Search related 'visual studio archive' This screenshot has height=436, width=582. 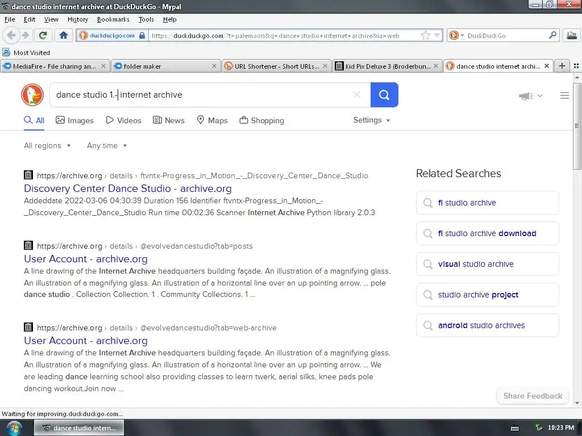(x=487, y=264)
